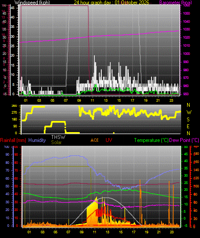Select the "AQI" legend label
Image resolution: width=200 pixels, height=238 pixels.
click(x=94, y=140)
